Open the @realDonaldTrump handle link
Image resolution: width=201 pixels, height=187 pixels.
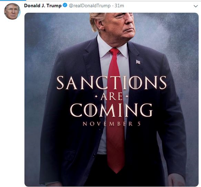click(x=90, y=5)
